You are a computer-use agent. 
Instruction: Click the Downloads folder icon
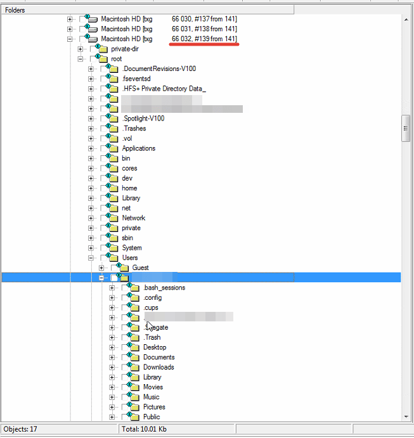[134, 367]
